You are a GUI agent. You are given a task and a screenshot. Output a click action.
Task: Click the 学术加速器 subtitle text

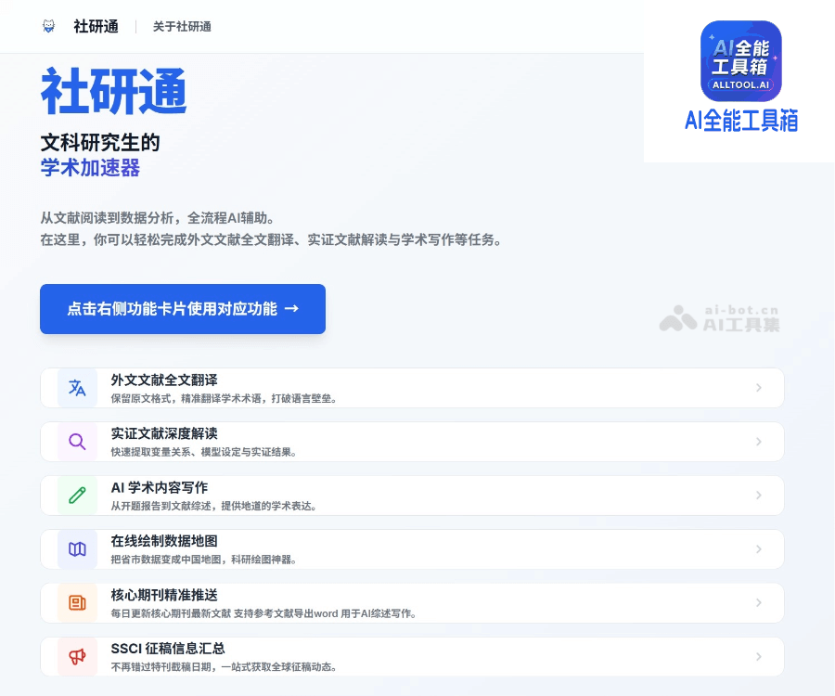(90, 168)
